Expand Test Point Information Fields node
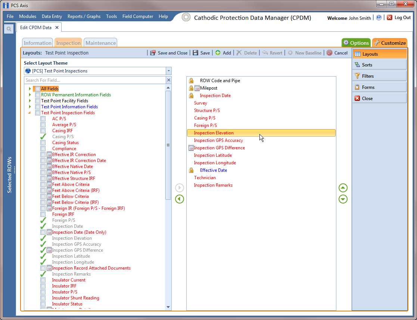This screenshot has width=417, height=320. (x=30, y=107)
